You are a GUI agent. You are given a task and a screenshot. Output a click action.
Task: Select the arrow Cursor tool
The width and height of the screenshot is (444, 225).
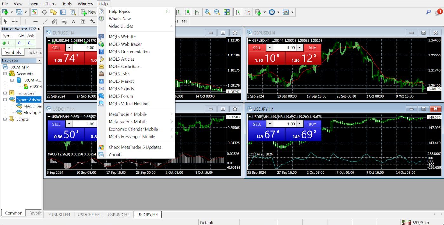pos(5,22)
